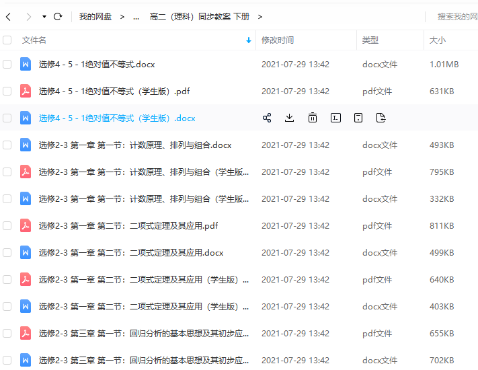Click the copy icon on the highlighted row
This screenshot has height=370, width=478.
point(358,118)
